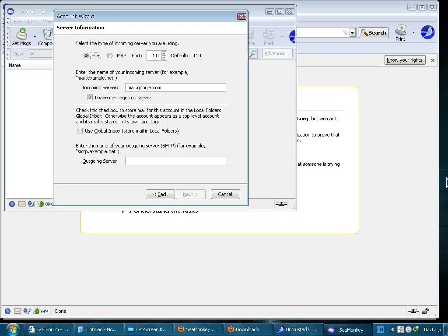Image resolution: width=448 pixels, height=336 pixels.
Task: Click the quick search magnifier in mail window
Action: click(x=253, y=53)
